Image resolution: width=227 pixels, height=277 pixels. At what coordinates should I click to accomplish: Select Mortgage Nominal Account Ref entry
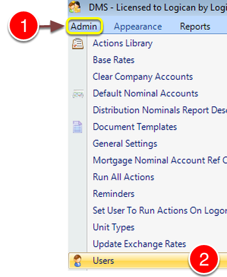coord(160,160)
